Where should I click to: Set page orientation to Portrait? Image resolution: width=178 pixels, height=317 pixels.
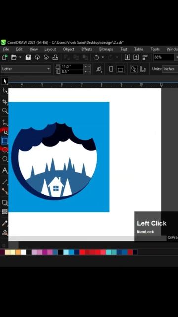111,69
